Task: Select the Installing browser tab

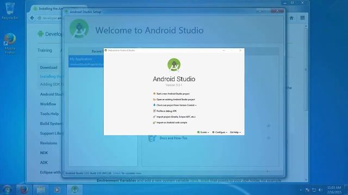Action: point(48,9)
